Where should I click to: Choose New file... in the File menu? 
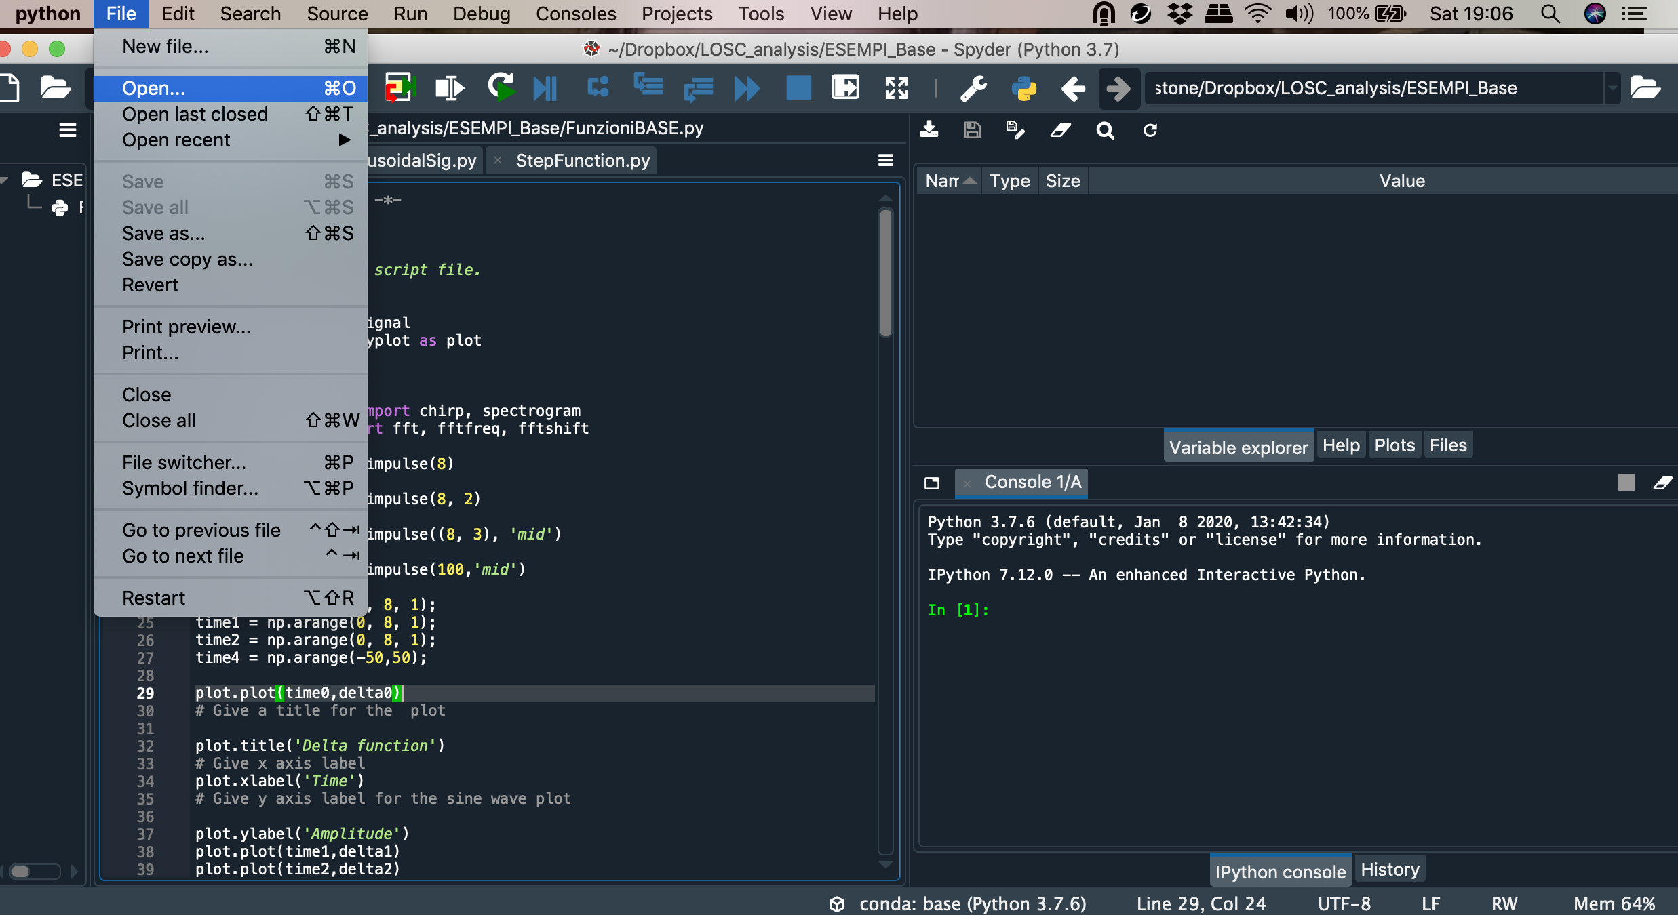(231, 46)
